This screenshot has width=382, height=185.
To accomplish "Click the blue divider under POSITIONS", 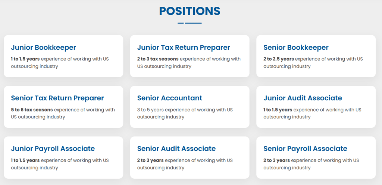I will tap(190, 23).
